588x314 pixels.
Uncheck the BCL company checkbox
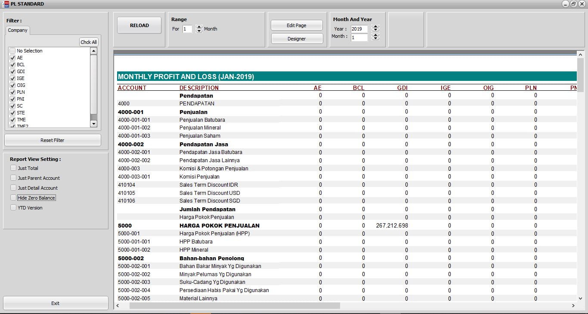click(x=12, y=65)
